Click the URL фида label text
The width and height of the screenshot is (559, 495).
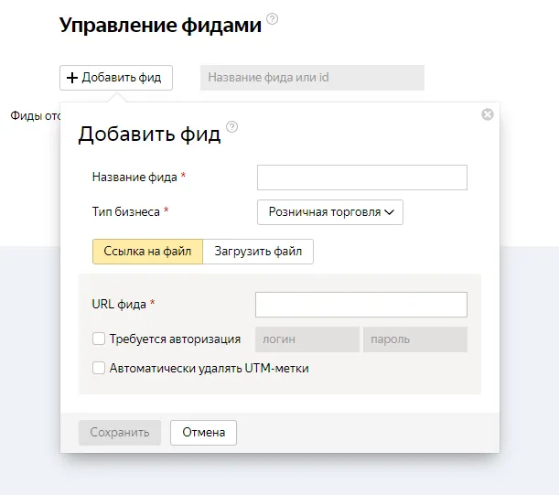(x=119, y=304)
